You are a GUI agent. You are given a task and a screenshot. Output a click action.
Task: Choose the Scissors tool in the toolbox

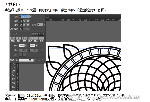[x=13, y=64]
